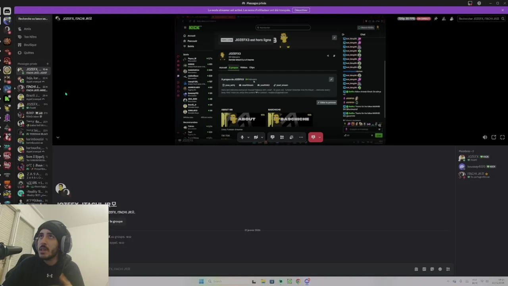The width and height of the screenshot is (508, 286).
Task: Open more call options three-dots icon
Action: point(301,137)
